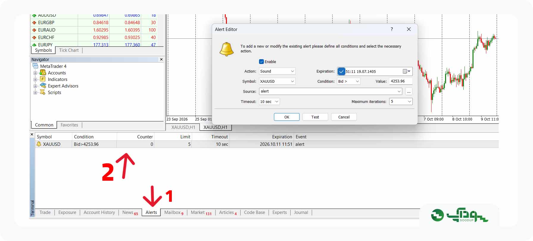533x241 pixels.
Task: Expand the Accounts tree node
Action: (35, 73)
